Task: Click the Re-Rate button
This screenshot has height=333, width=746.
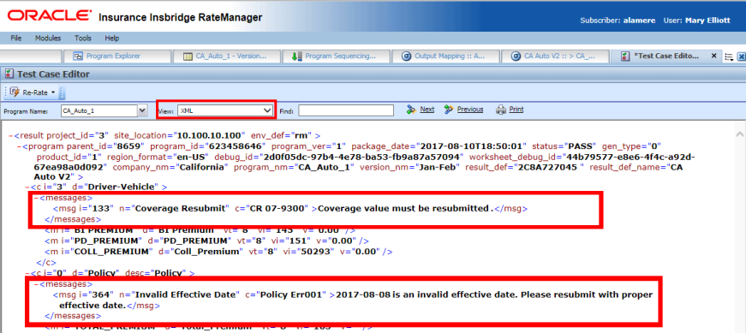Action: click(32, 92)
